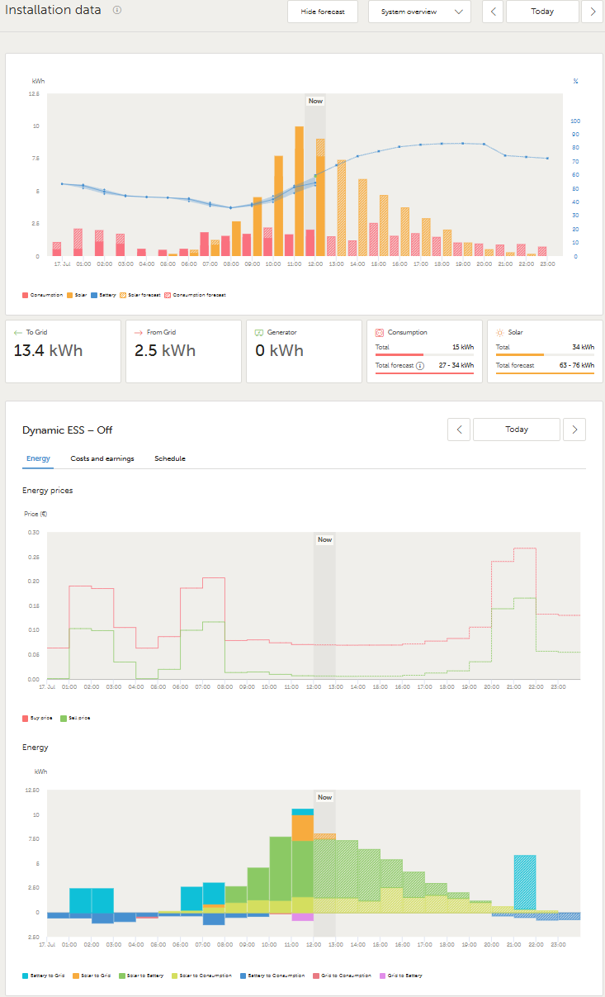Click Today button in Dynamic ESS
Viewport: 605px width, 997px height.
pyautogui.click(x=517, y=430)
